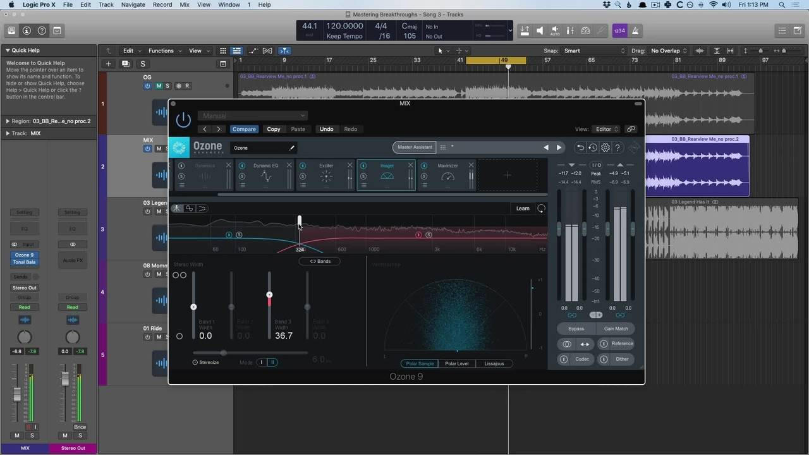The height and width of the screenshot is (455, 809).
Task: Select the Exciter module
Action: tap(326, 176)
